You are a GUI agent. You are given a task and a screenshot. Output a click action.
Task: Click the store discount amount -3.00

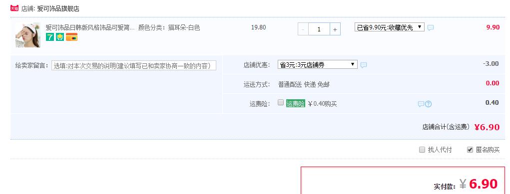pyautogui.click(x=491, y=64)
